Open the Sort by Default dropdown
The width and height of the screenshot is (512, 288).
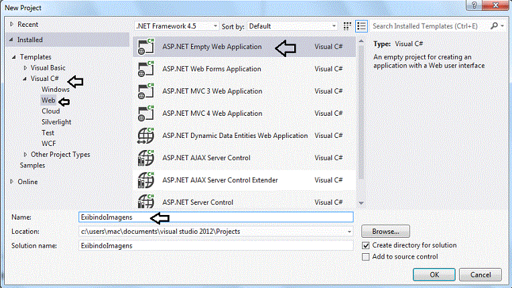coord(292,26)
